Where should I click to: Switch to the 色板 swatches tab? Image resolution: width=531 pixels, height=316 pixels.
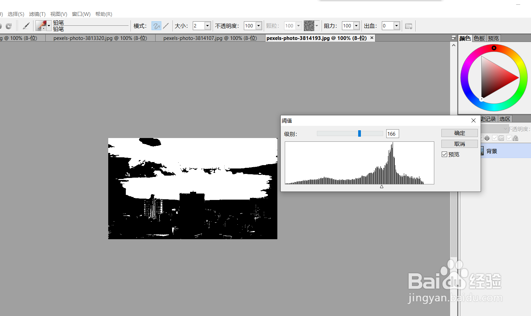click(479, 38)
